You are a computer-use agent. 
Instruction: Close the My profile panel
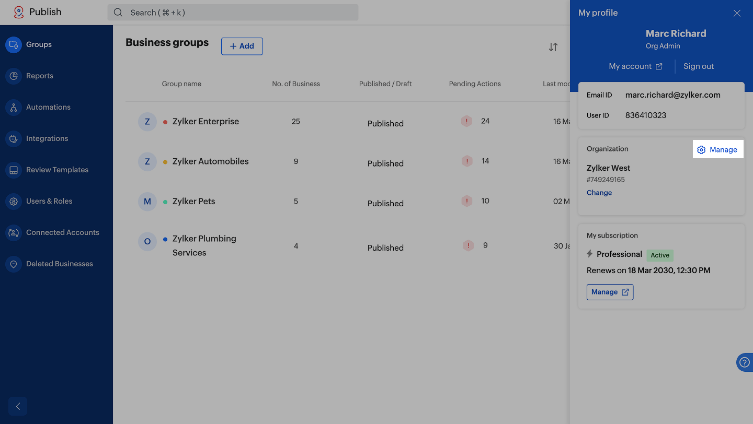click(x=737, y=13)
